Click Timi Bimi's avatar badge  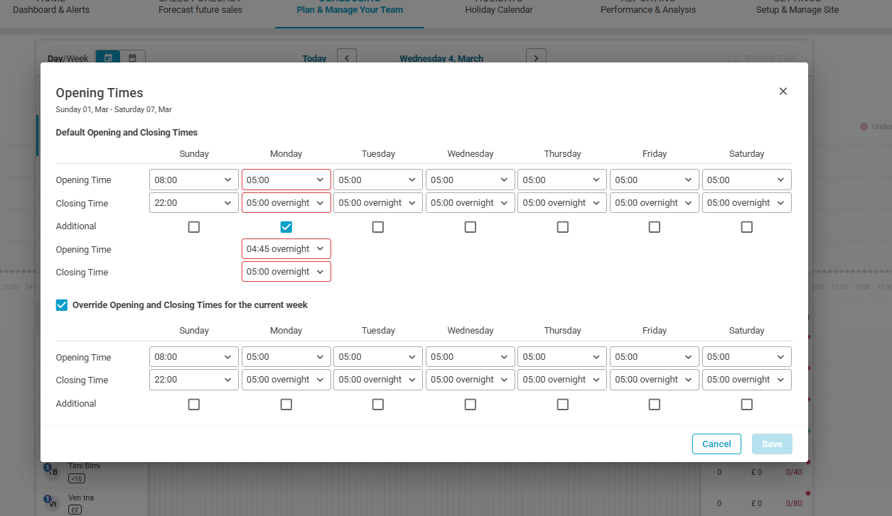pos(52,471)
